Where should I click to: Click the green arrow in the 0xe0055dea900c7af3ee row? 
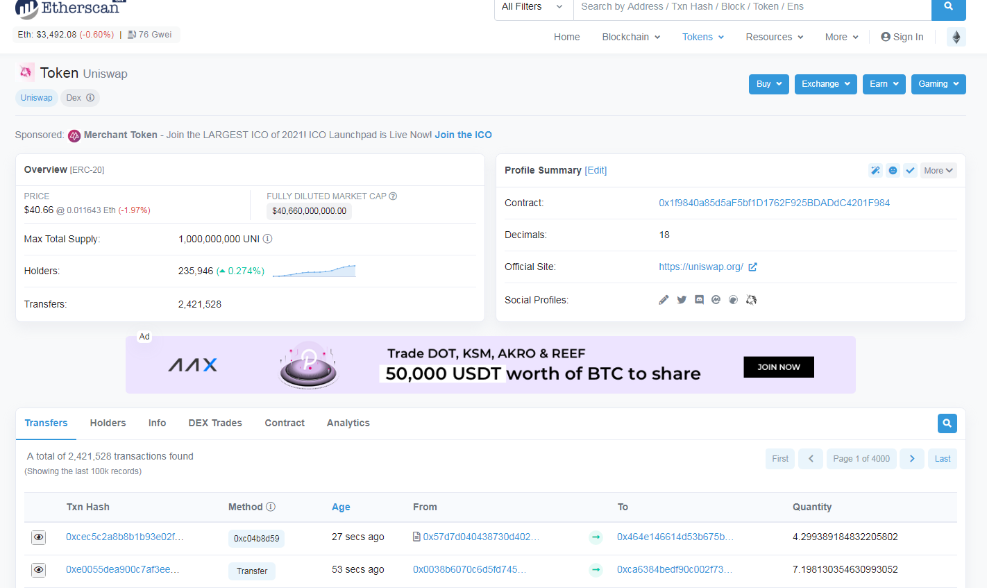pyautogui.click(x=596, y=570)
